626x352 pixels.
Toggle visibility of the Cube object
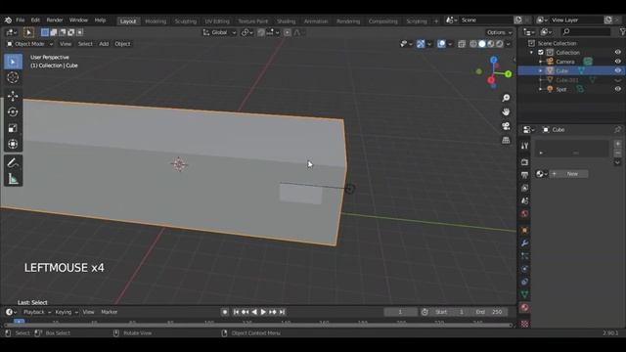(x=617, y=70)
